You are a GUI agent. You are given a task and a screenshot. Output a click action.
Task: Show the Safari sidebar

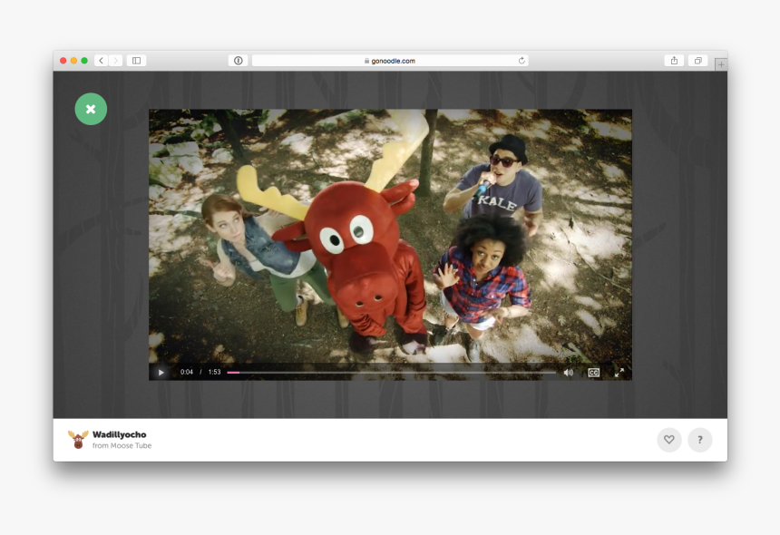(136, 61)
